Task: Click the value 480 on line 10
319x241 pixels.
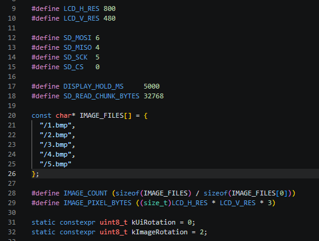Action: click(x=109, y=19)
